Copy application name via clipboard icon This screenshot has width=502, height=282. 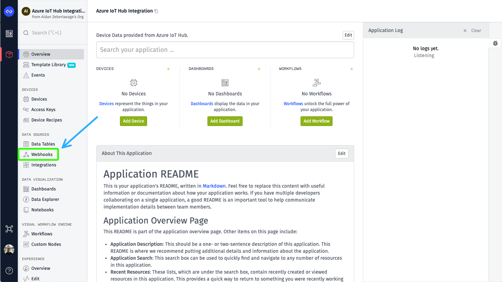156,11
